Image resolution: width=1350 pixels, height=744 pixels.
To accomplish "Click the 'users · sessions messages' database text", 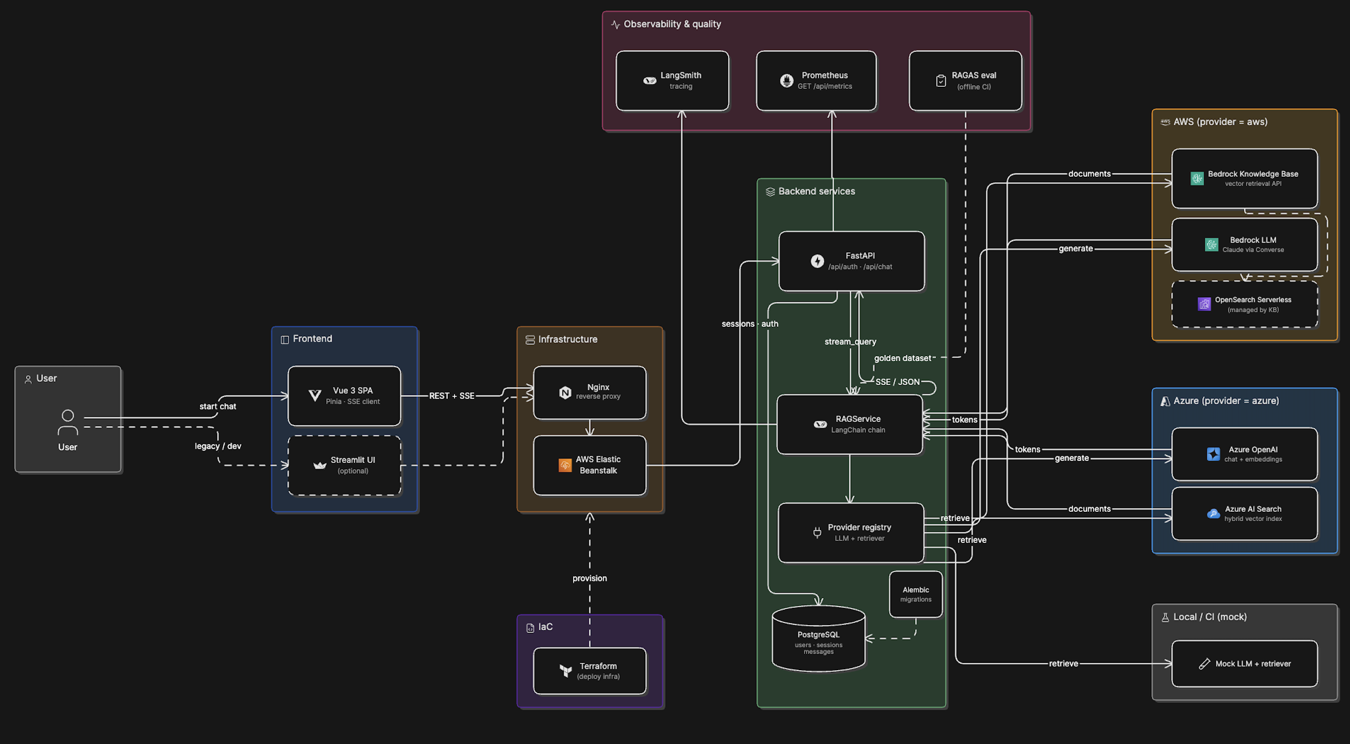I will [x=818, y=648].
